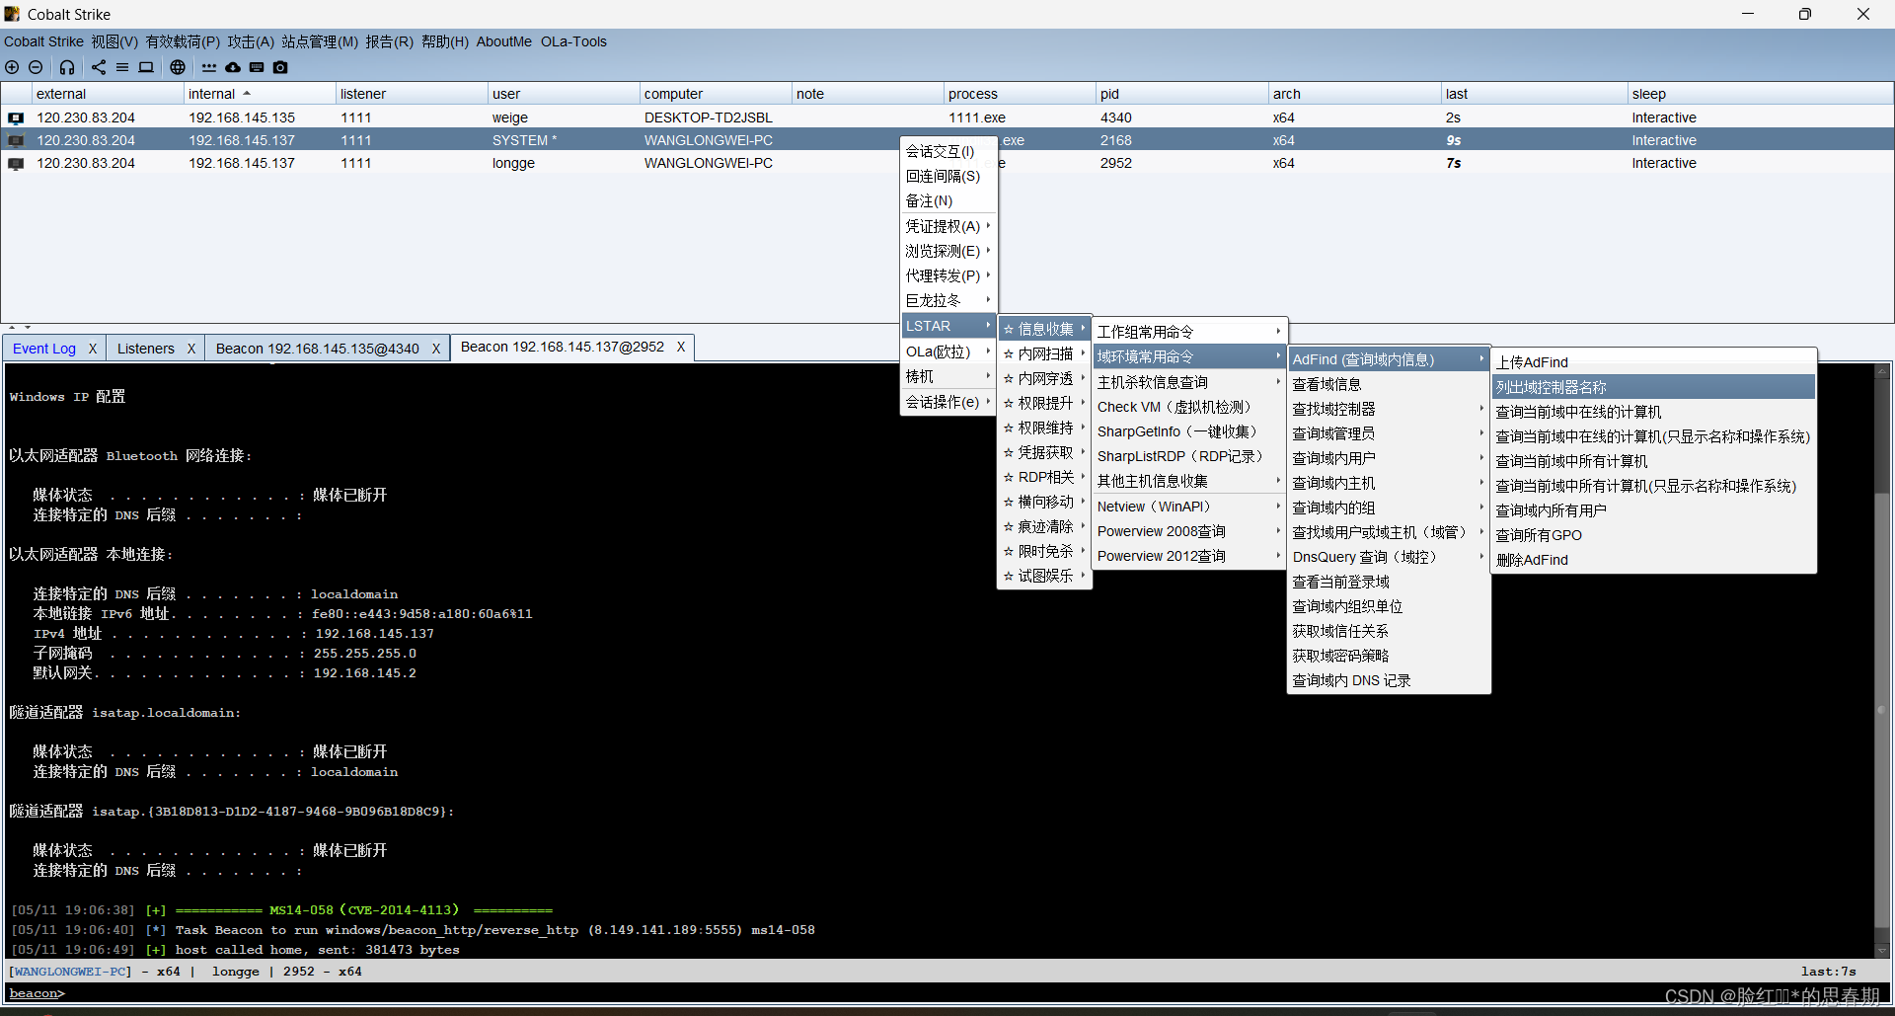Image resolution: width=1895 pixels, height=1016 pixels.
Task: Choose 查看当前登录域 menu item
Action: tap(1389, 582)
